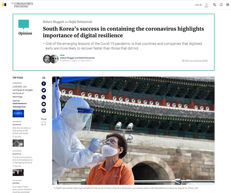Click the Trump article thumbnail
Screen dimensions: 231x193
point(18,173)
